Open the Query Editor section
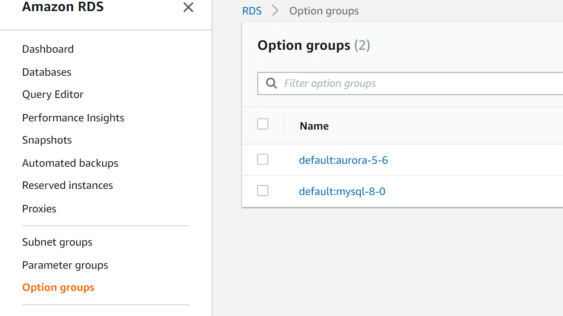This screenshot has width=563, height=316. [53, 94]
